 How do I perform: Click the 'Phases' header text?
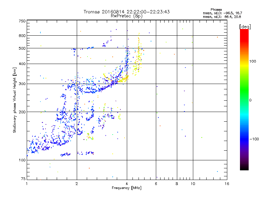click(216, 10)
